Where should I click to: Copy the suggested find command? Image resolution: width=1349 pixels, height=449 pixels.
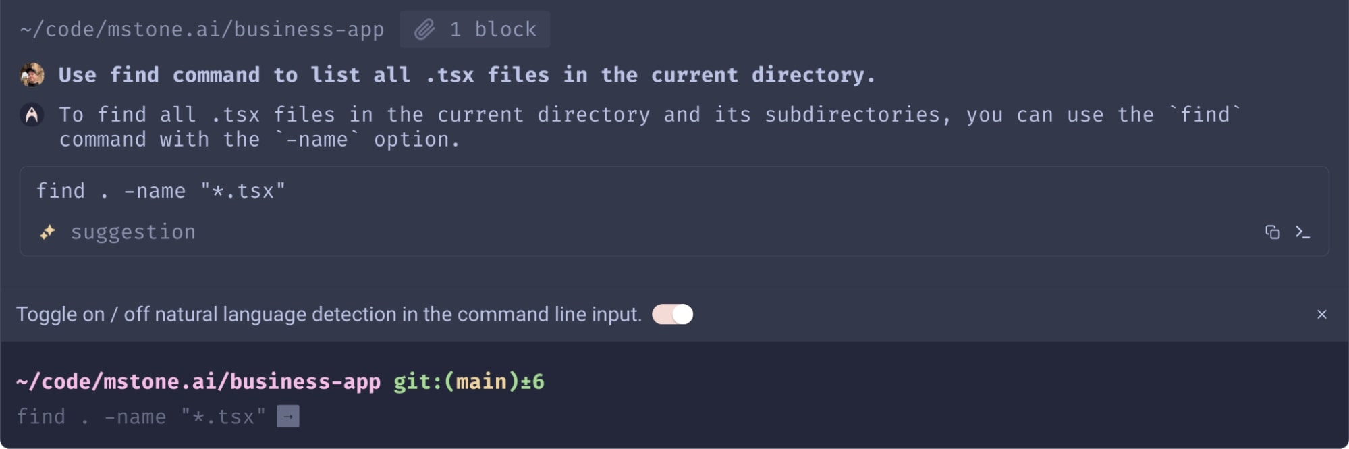pyautogui.click(x=1272, y=232)
